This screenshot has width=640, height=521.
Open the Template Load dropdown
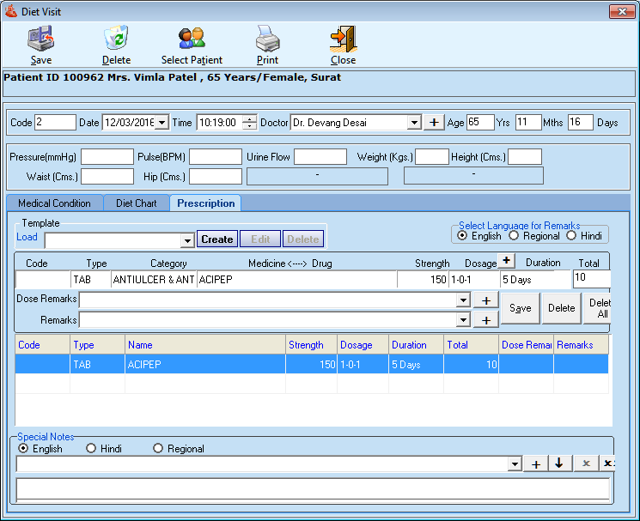point(187,240)
